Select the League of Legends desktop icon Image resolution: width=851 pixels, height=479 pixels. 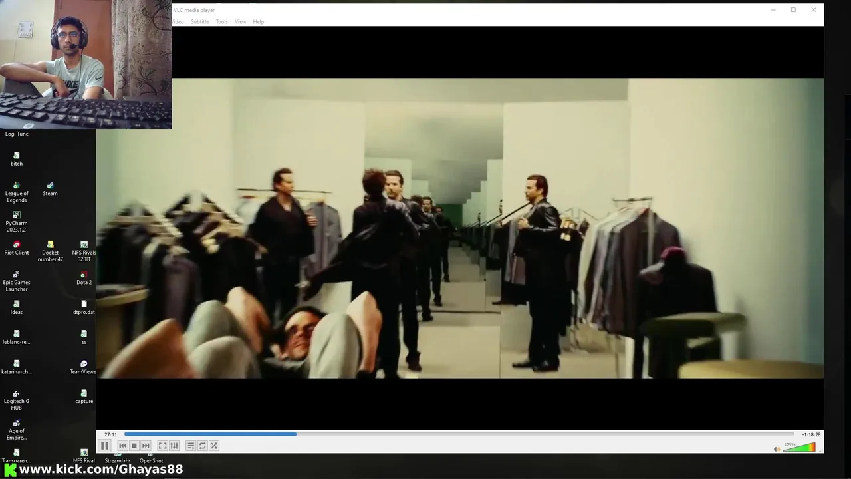tap(17, 192)
